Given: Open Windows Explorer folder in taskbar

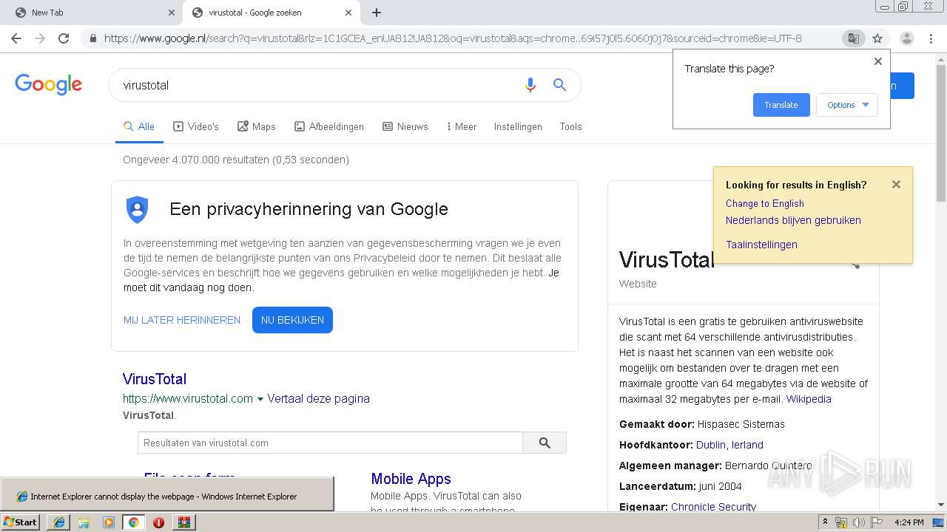Looking at the screenshot, I should point(84,522).
